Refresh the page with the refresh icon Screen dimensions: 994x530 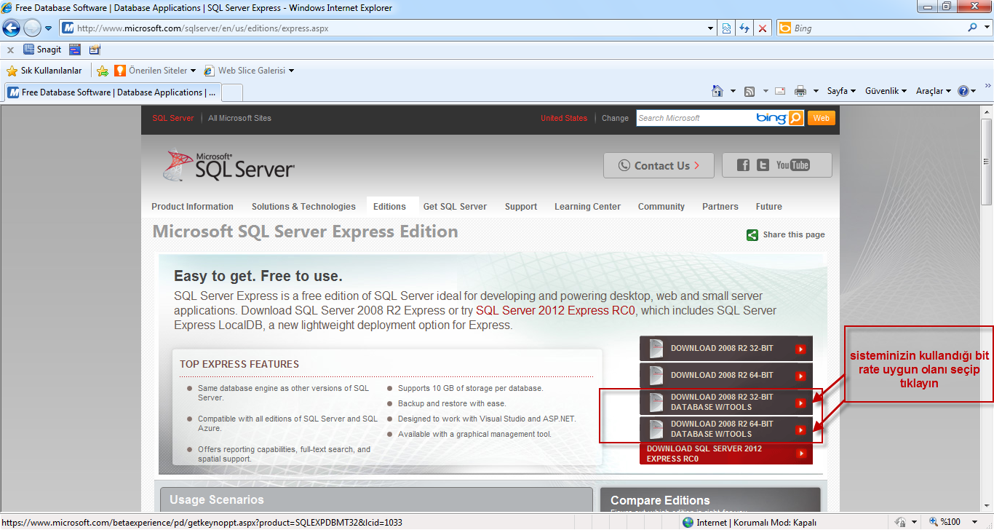pyautogui.click(x=744, y=28)
